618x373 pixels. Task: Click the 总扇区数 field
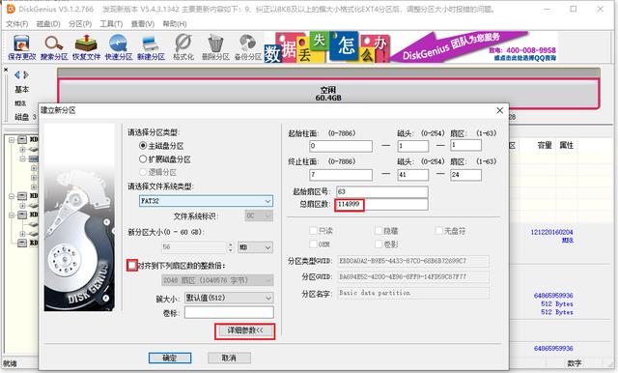[382, 204]
